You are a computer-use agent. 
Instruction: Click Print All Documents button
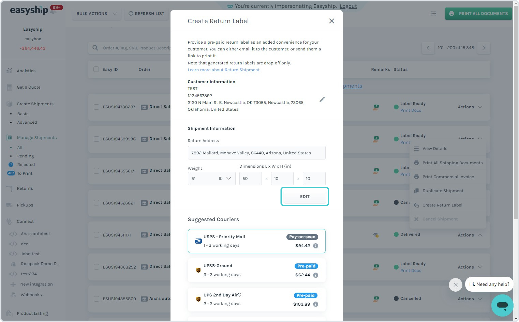click(478, 14)
